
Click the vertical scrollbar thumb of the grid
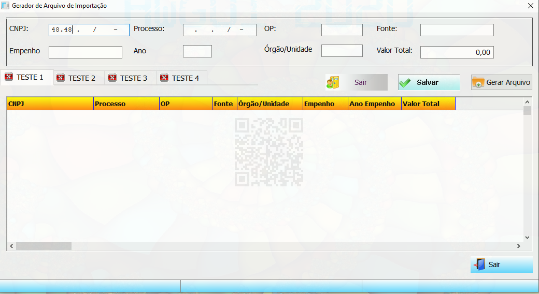point(527,111)
